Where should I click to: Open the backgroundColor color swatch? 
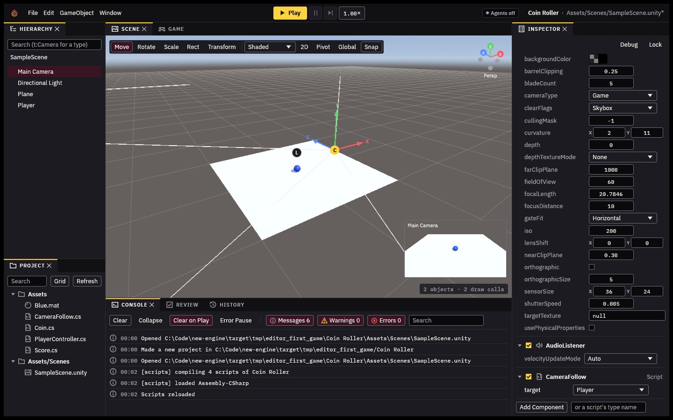point(598,59)
